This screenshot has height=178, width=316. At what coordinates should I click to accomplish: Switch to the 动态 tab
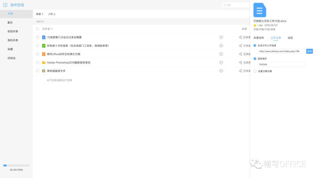point(290,38)
